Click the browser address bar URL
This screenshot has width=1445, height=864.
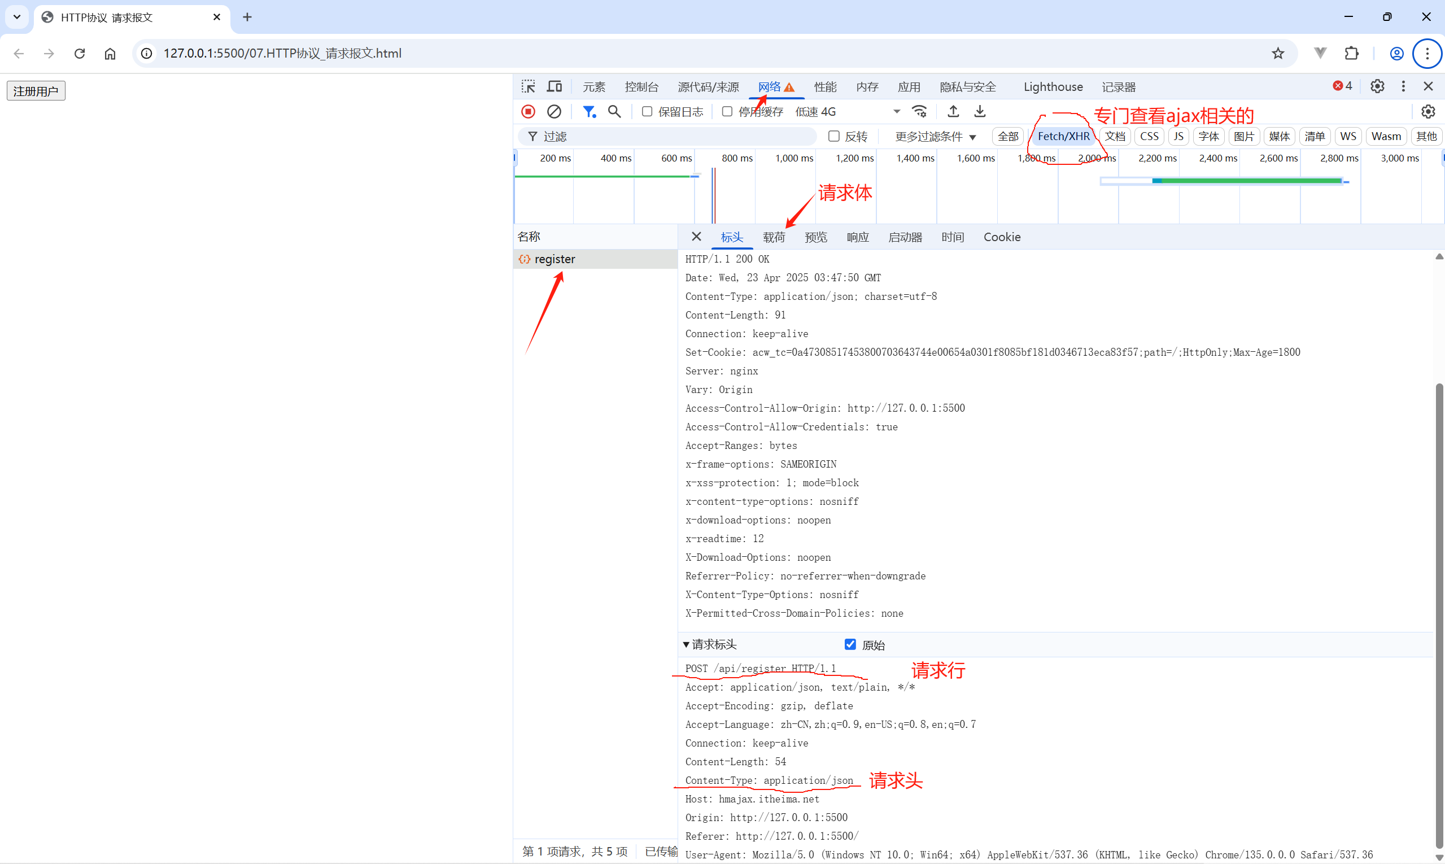coord(282,54)
